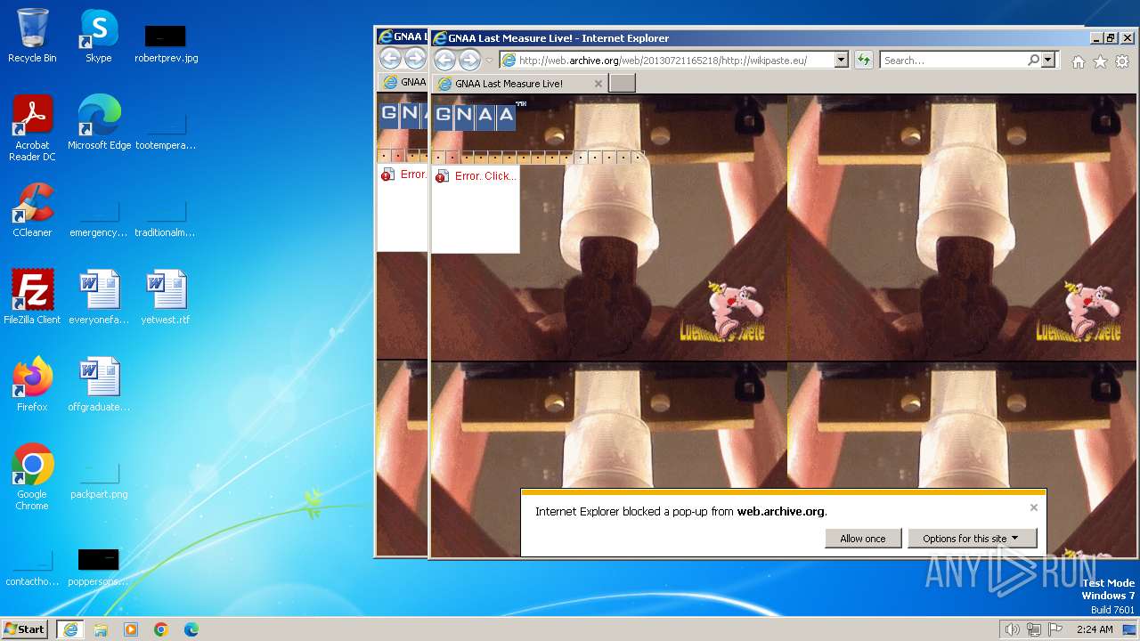
Task: Select packpart.png file on desktop
Action: click(99, 481)
